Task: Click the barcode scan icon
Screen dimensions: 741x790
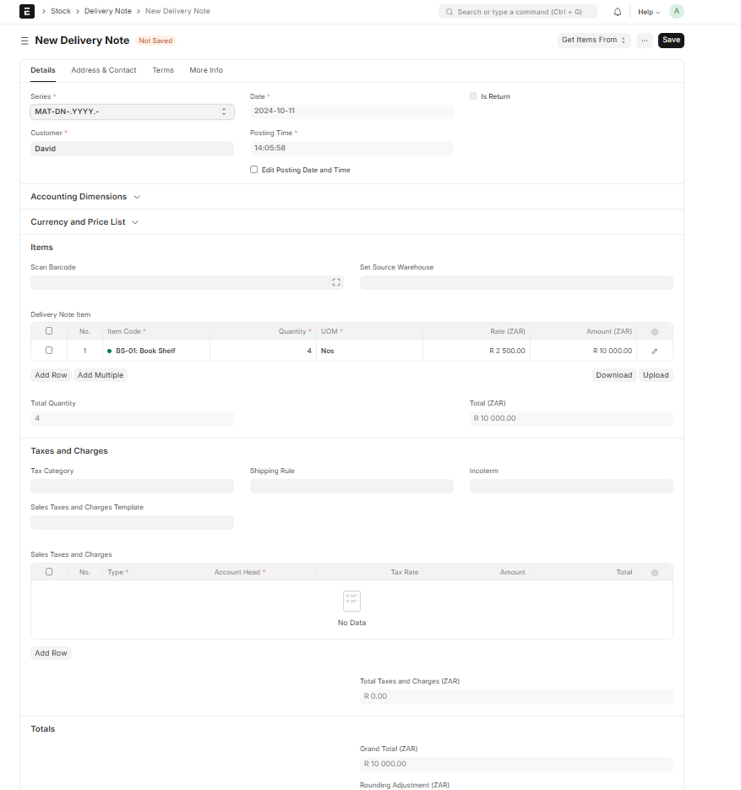Action: [336, 282]
